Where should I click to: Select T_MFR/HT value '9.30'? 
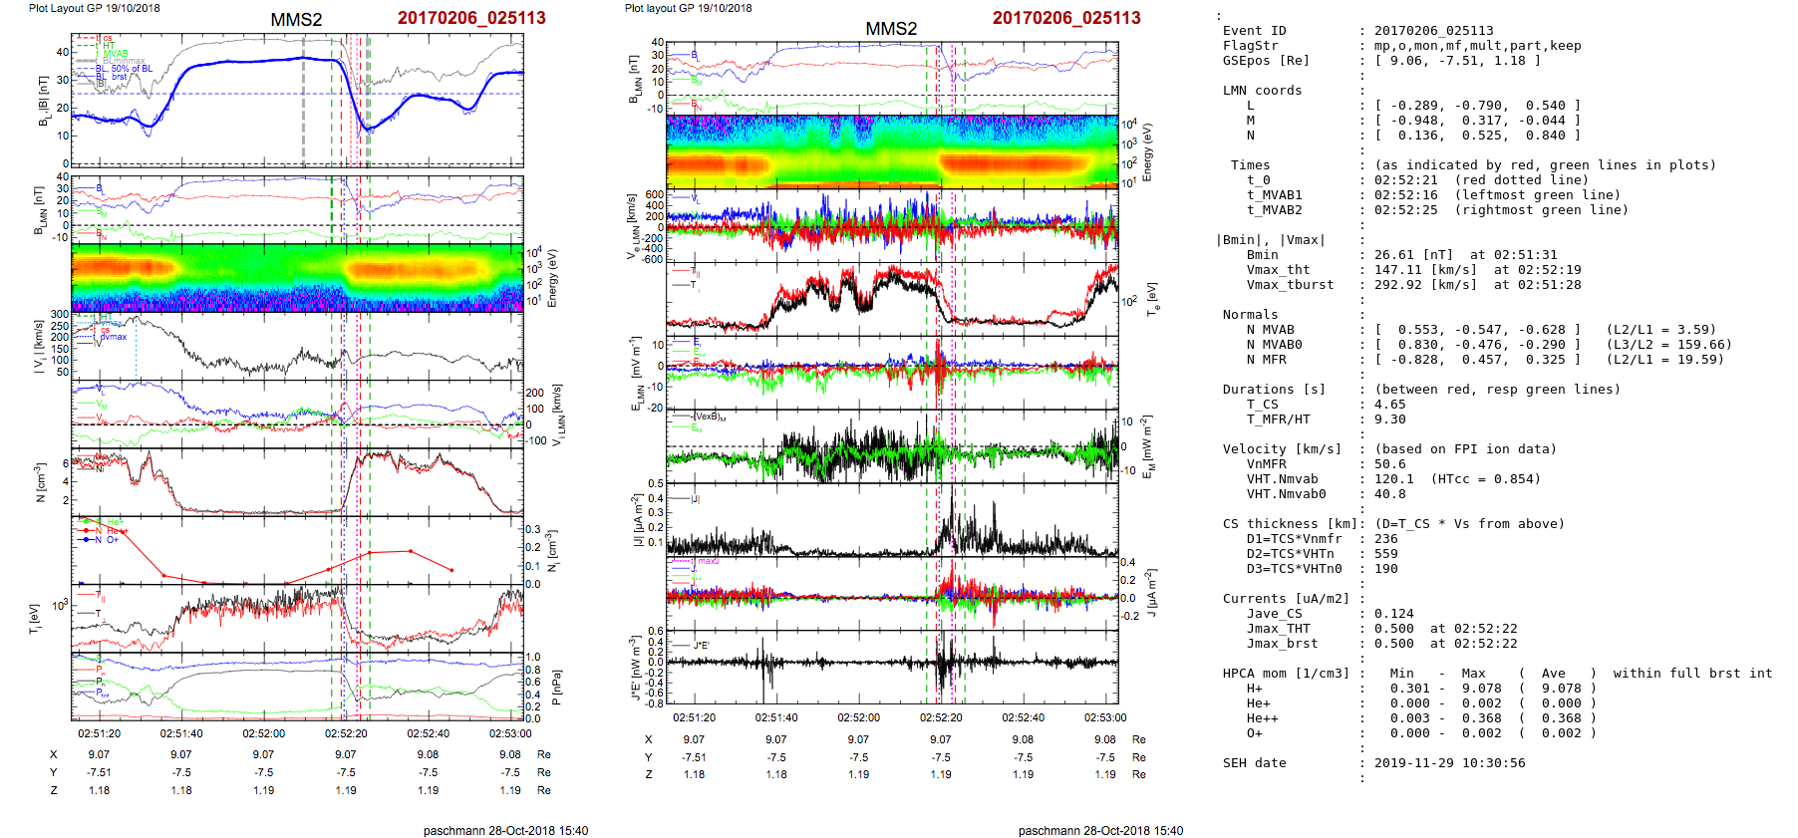(1389, 419)
